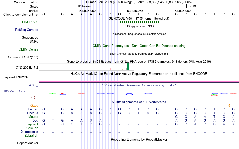
Task: Click the SNPs publications track label
Action: point(34,41)
